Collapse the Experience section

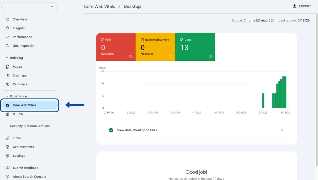7,96
